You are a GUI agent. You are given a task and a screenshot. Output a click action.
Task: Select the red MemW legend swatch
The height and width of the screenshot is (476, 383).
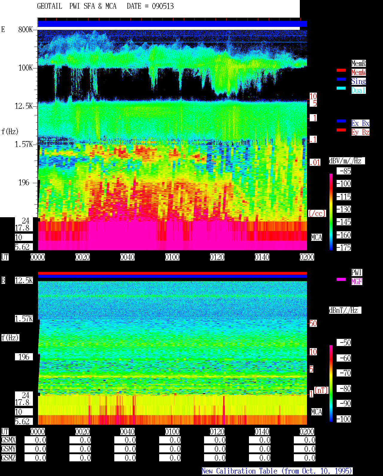click(341, 70)
